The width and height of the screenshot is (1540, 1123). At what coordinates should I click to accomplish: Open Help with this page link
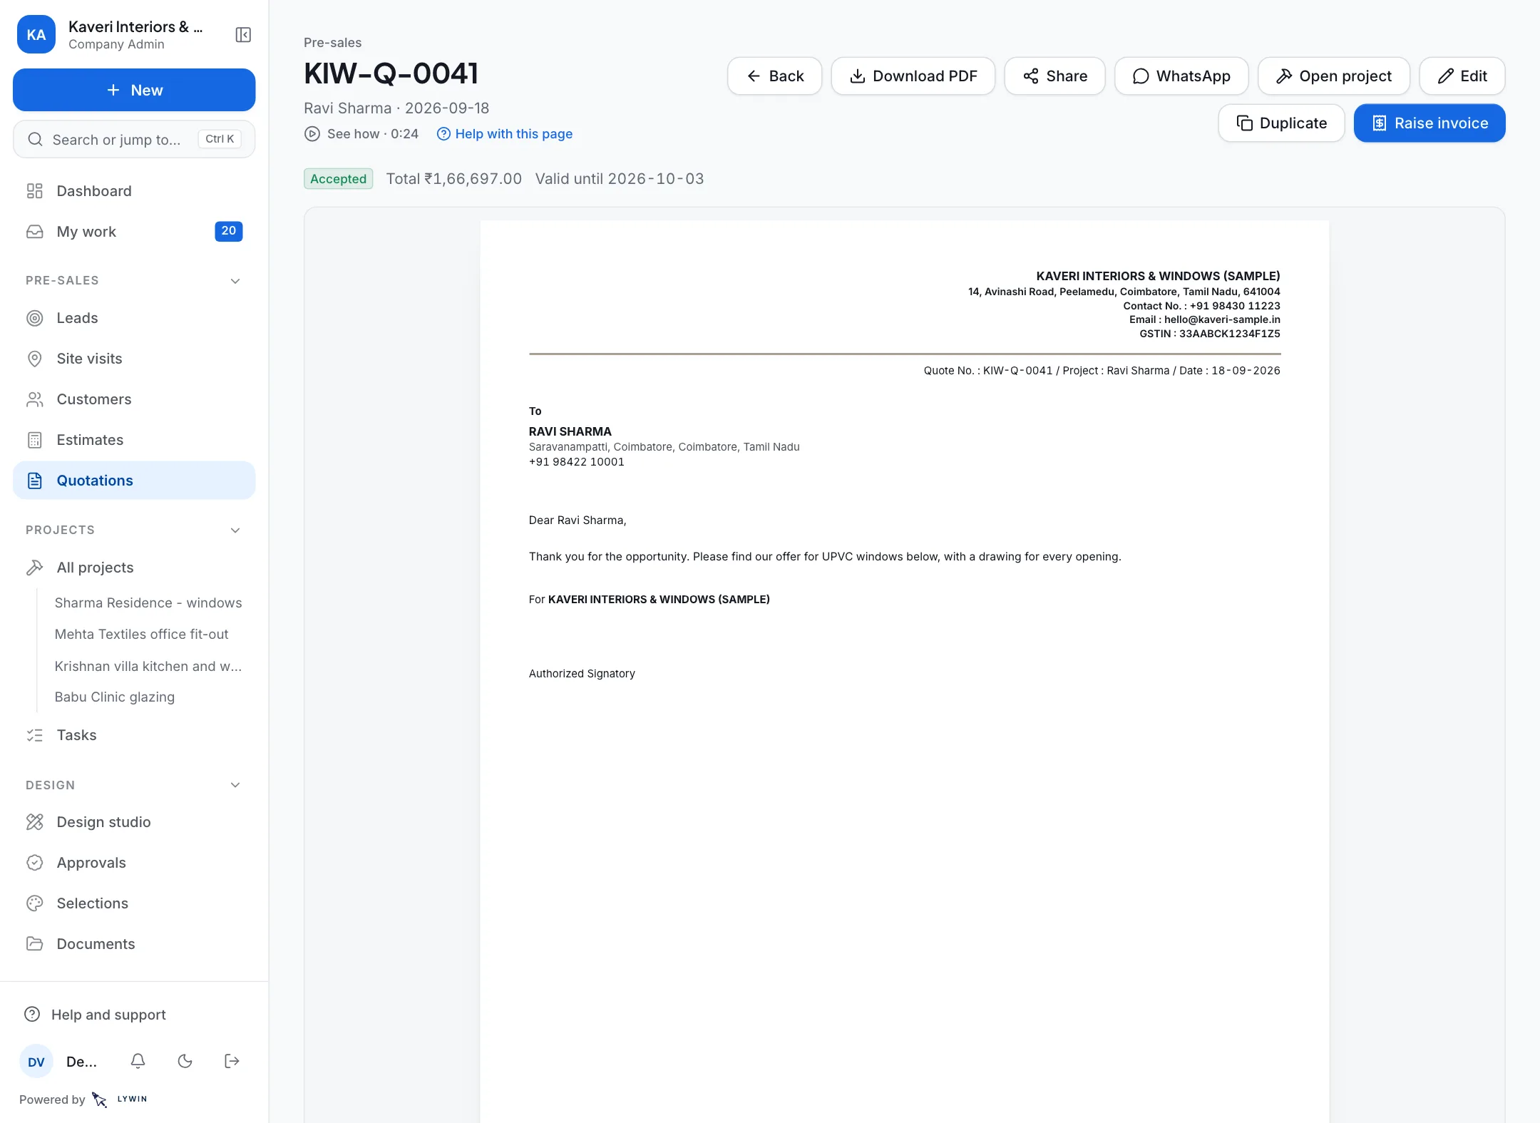click(505, 134)
